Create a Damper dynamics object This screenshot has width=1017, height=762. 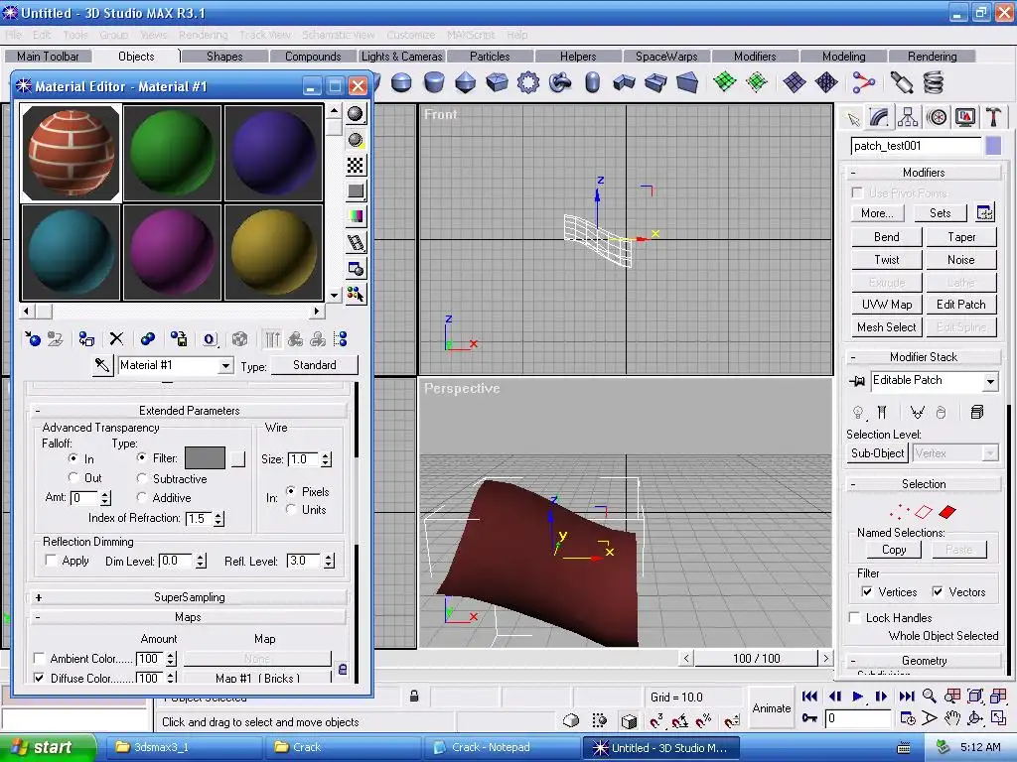point(902,82)
